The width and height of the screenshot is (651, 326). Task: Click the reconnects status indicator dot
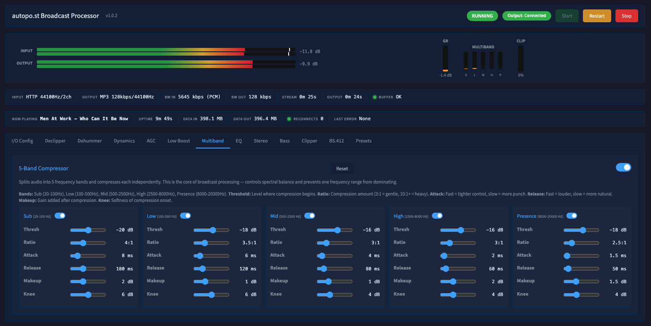289,119
